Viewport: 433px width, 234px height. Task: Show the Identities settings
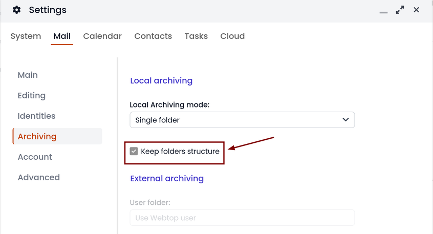(36, 116)
